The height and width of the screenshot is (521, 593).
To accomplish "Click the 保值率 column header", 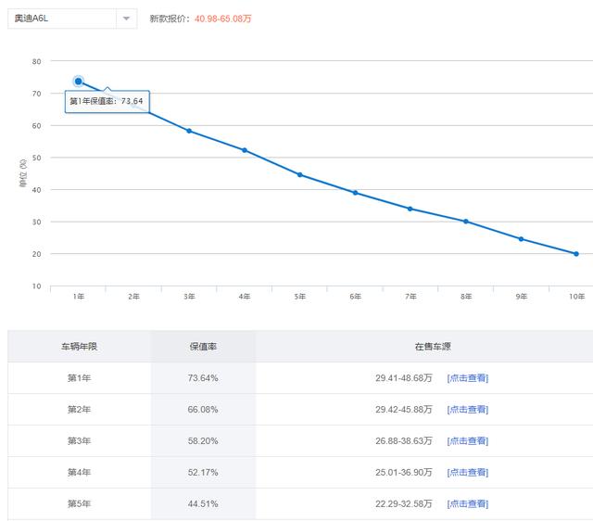I will 203,346.
